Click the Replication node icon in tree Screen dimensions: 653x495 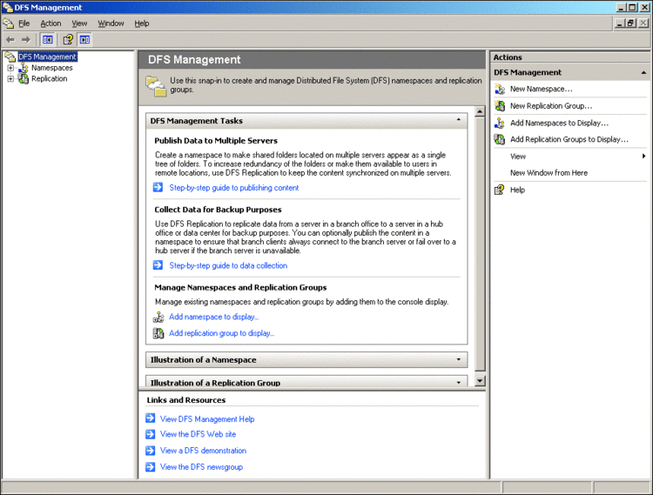coord(24,78)
